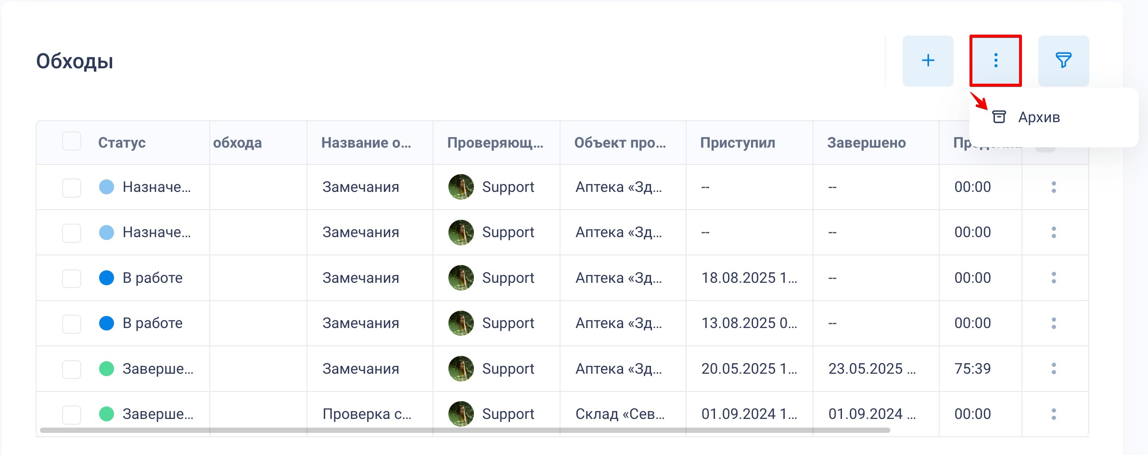Check the box for the 13.08.2025 round
Image resolution: width=1148 pixels, height=455 pixels.
(72, 324)
